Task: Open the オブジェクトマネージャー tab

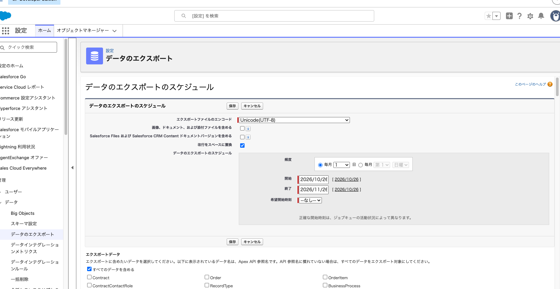Action: (x=83, y=30)
